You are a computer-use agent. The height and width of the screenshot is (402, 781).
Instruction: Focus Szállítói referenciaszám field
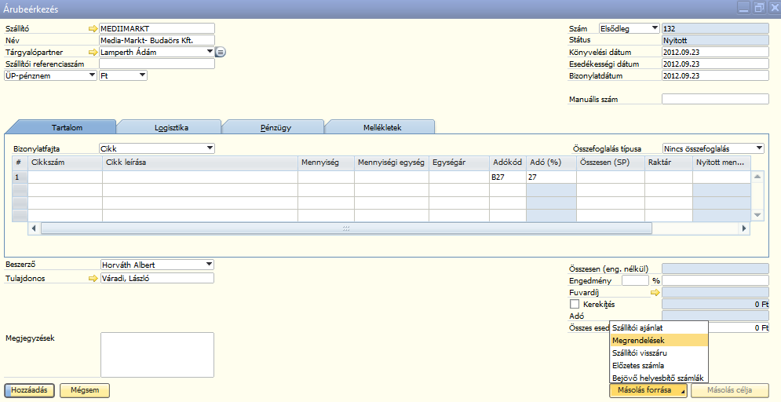(x=157, y=64)
